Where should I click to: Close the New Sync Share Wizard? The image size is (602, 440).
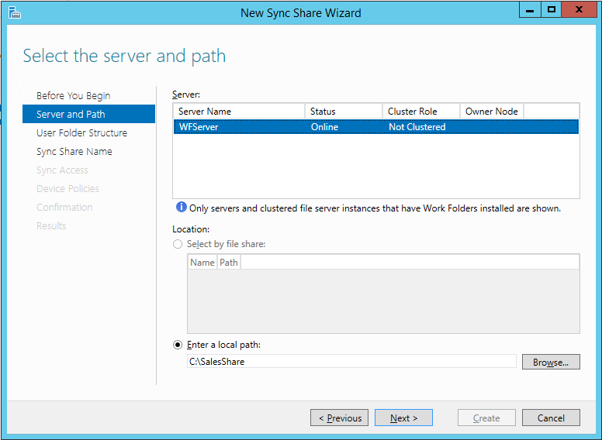[580, 10]
